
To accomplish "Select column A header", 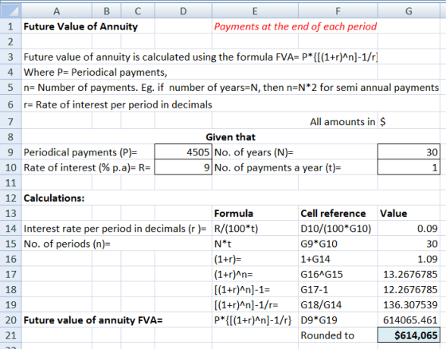I will click(x=57, y=11).
